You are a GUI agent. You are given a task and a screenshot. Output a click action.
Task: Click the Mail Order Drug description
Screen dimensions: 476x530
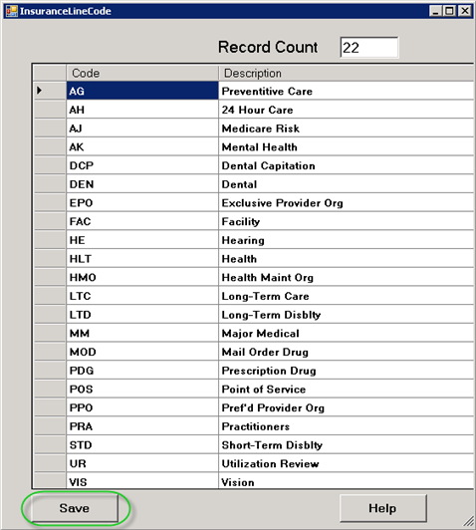pos(347,352)
